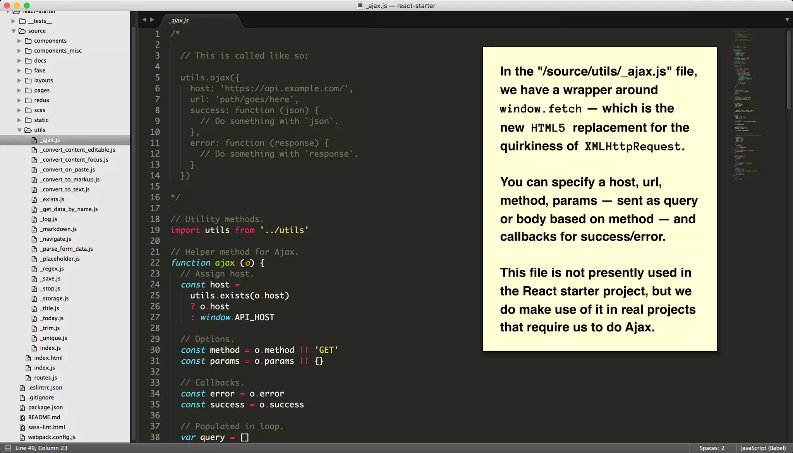Open the Spaces: 2 indentation menu
This screenshot has width=793, height=453.
click(x=712, y=448)
